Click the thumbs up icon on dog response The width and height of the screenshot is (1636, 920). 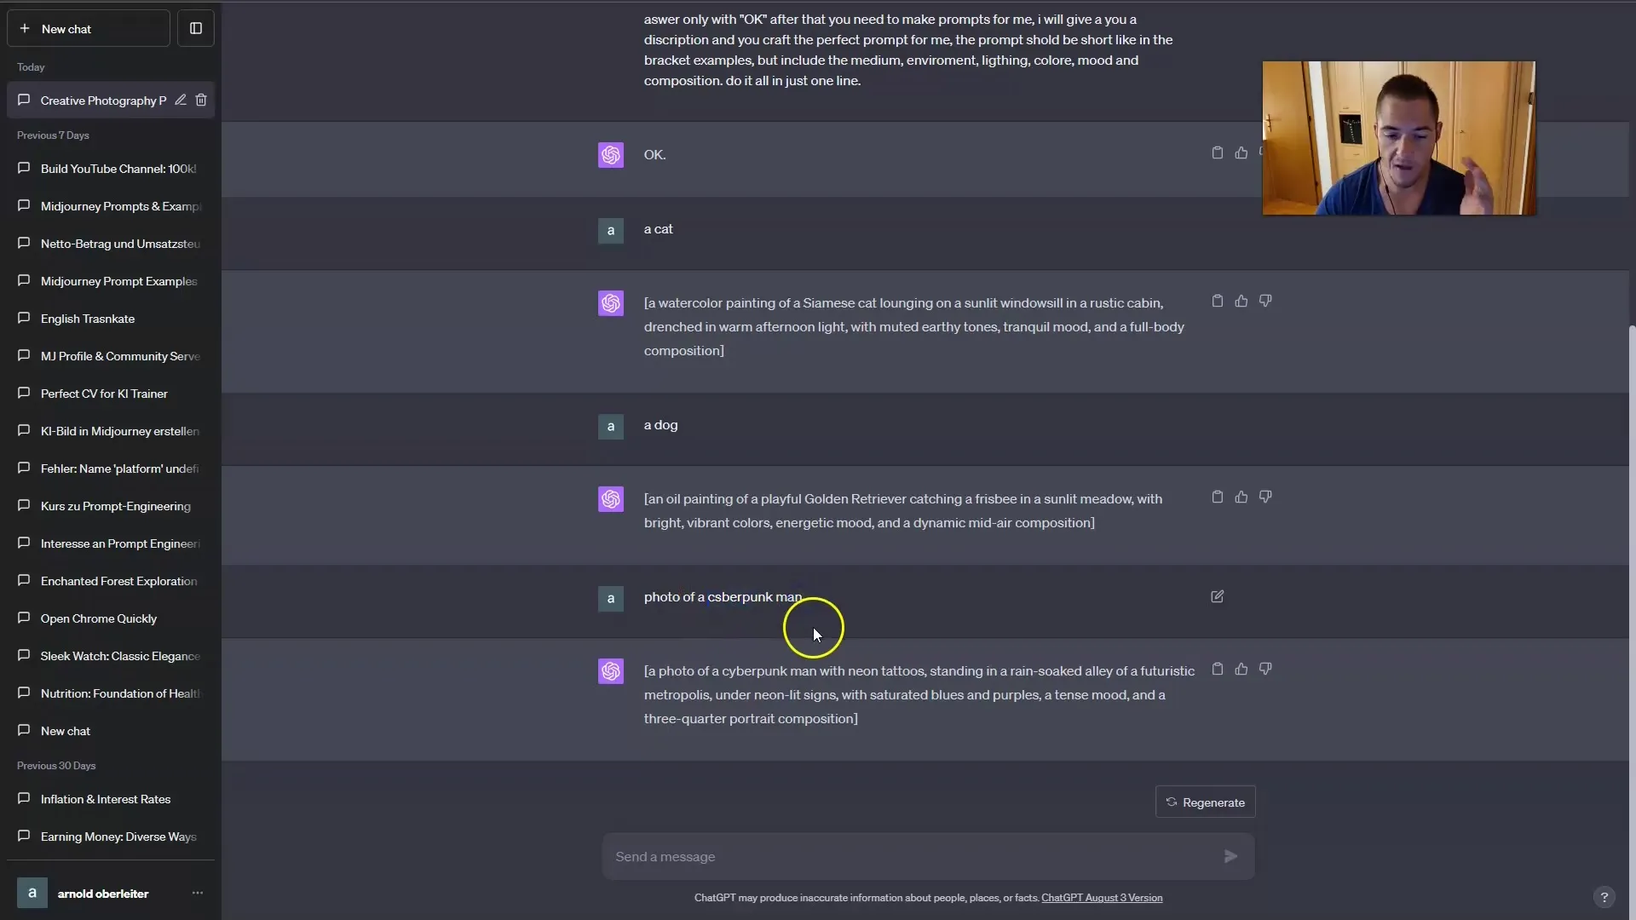1241,497
